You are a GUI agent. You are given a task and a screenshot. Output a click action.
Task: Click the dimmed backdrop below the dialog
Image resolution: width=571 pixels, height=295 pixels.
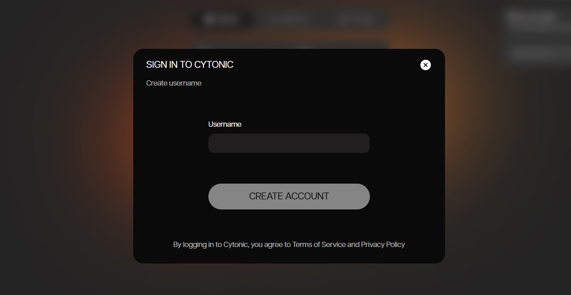coord(289,279)
